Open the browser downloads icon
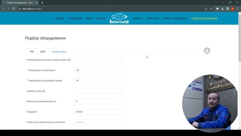Image resolution: width=241 pixels, height=136 pixels. (223, 9)
